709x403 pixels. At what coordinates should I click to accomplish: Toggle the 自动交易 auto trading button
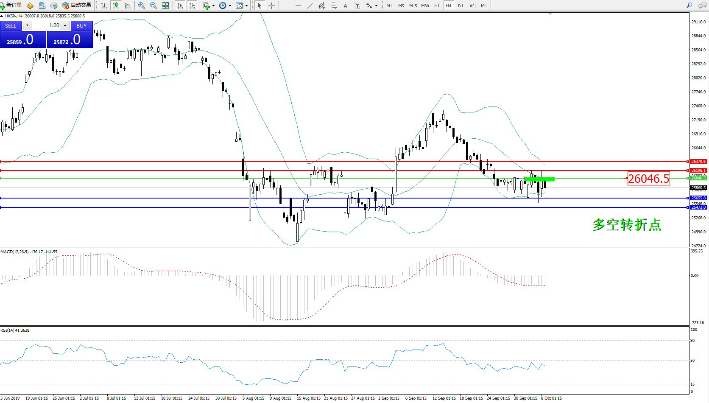pyautogui.click(x=76, y=6)
